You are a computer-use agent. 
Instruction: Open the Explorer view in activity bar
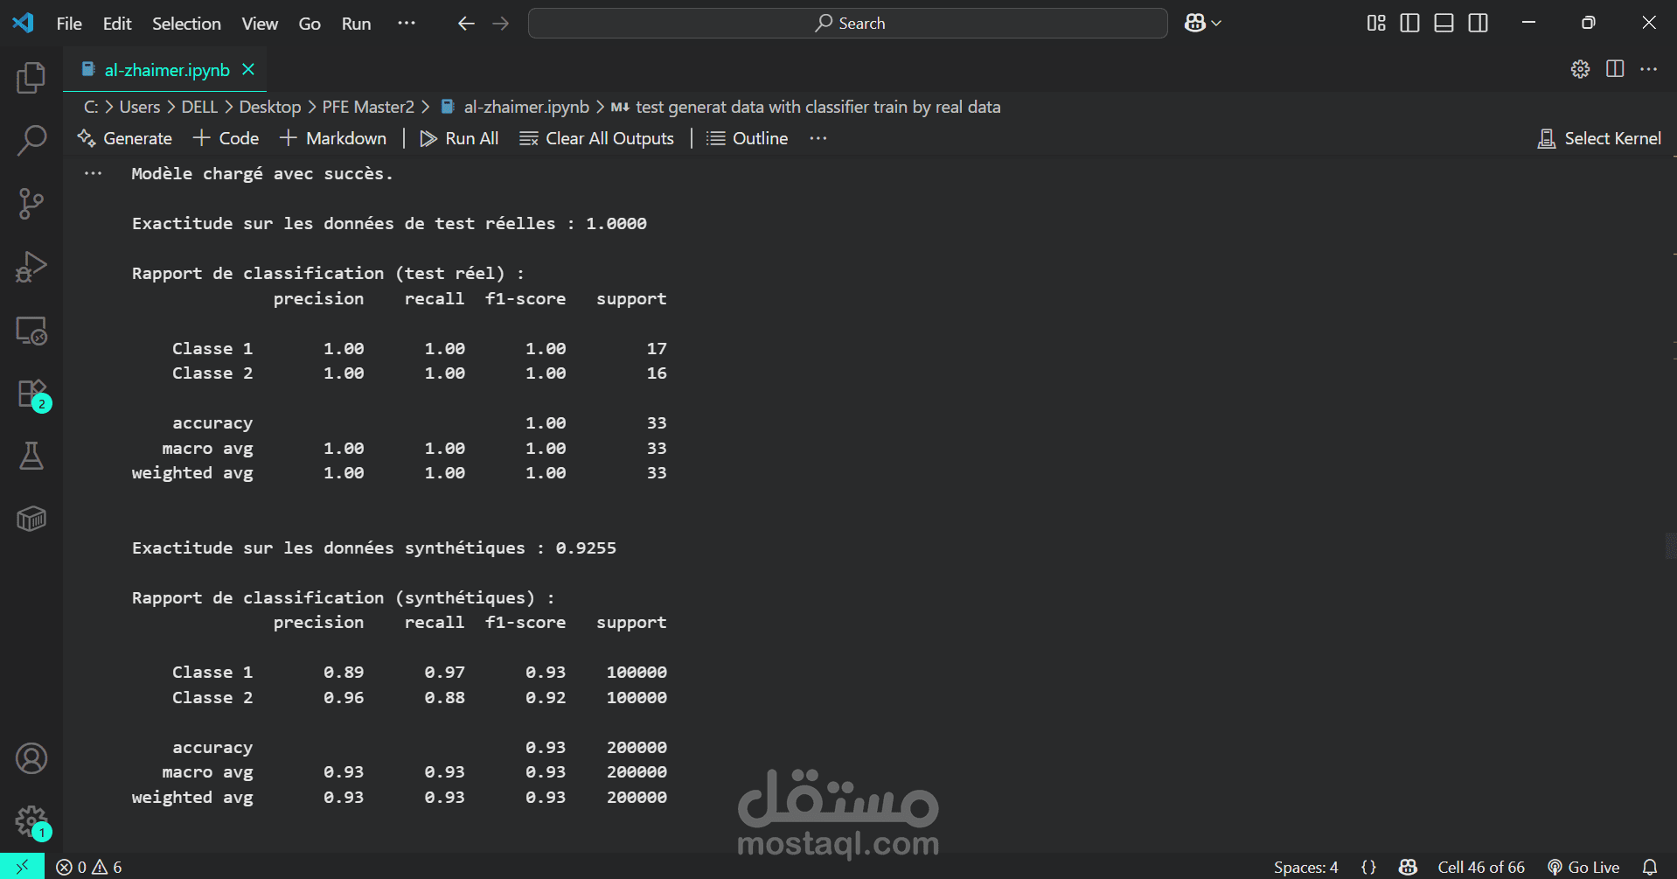pos(31,78)
